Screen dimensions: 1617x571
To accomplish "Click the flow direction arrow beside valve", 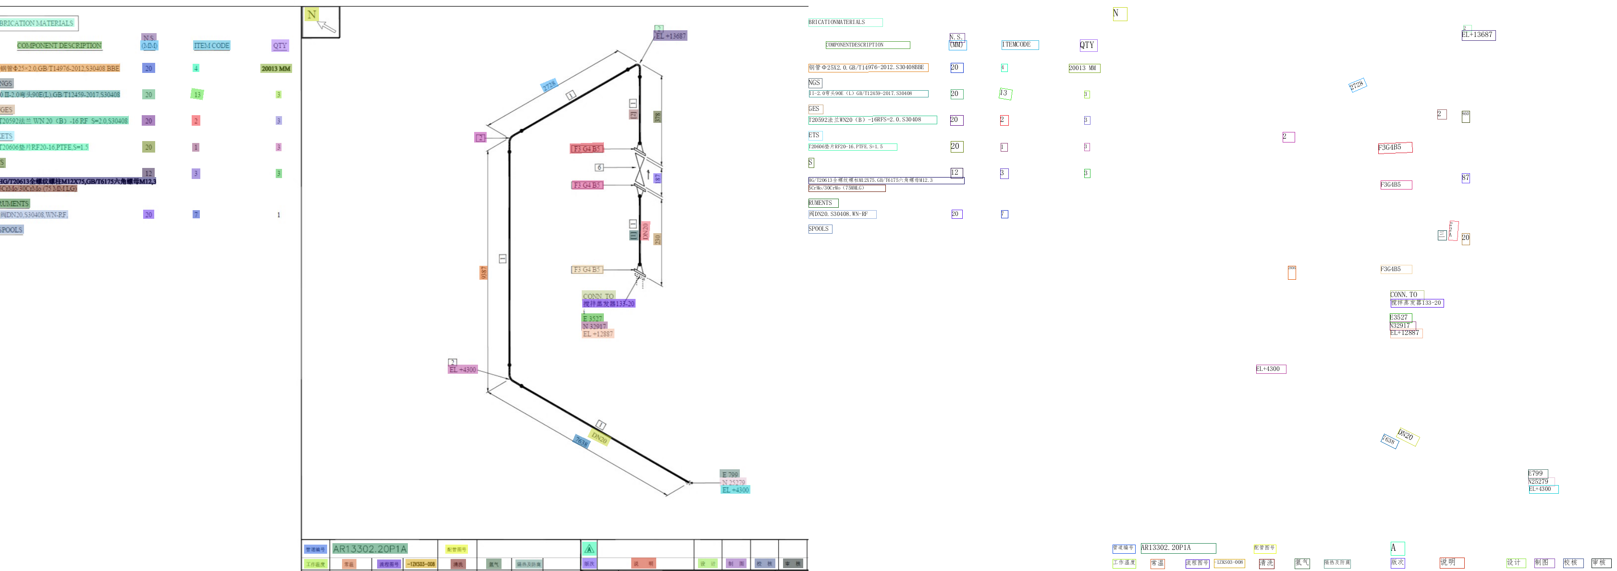I will [649, 174].
